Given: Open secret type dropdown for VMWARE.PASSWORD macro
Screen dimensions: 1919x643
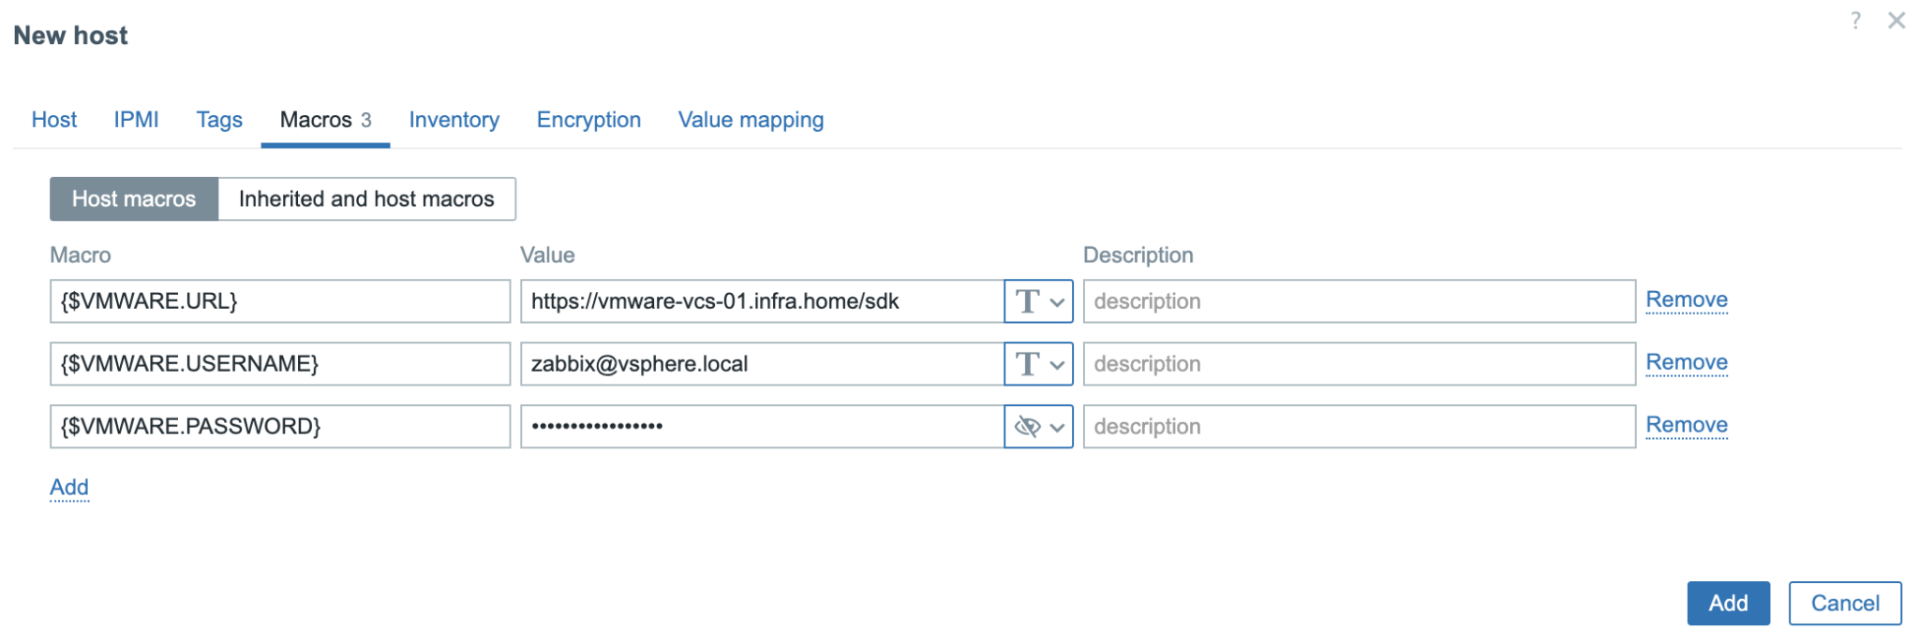Looking at the screenshot, I should 1038,427.
